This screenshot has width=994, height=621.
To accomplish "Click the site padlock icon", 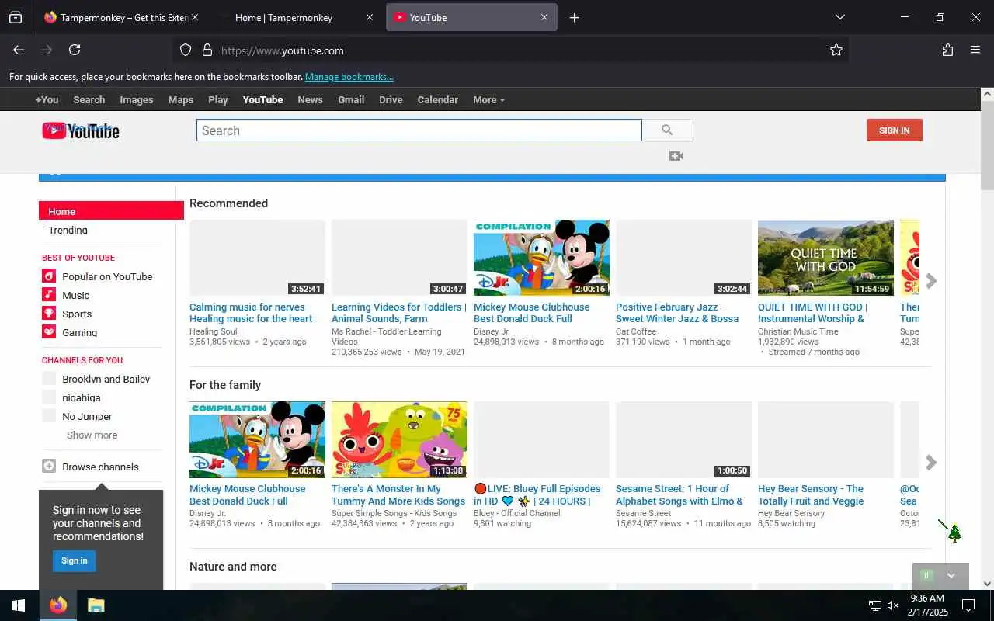I will click(207, 50).
